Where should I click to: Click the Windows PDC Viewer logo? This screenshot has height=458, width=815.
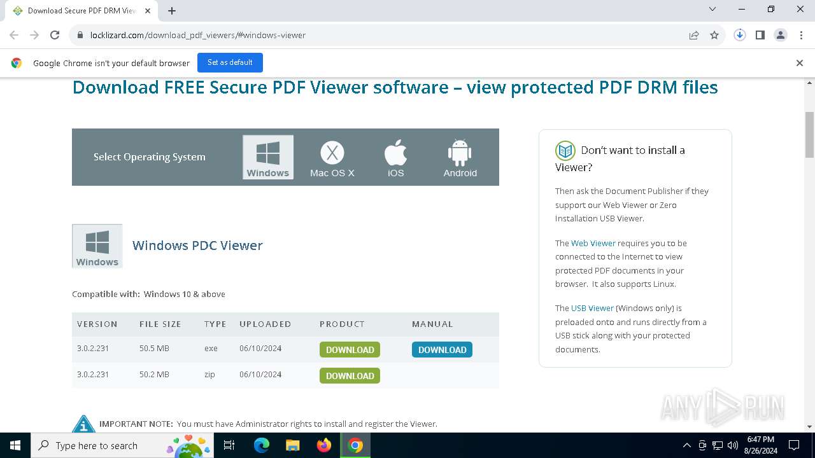(97, 246)
